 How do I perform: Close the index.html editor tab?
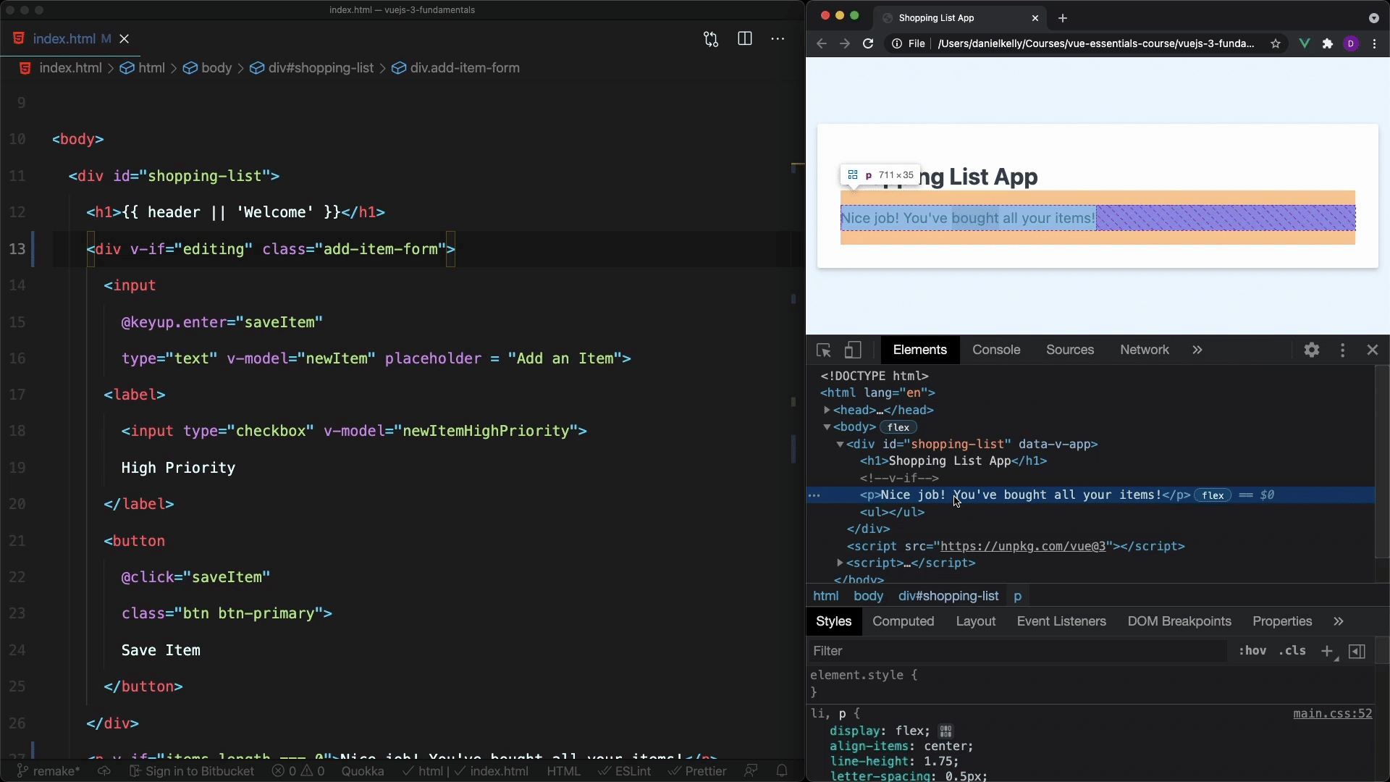[125, 39]
